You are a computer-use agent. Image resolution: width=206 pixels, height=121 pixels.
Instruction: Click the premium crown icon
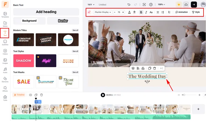pos(179,5)
